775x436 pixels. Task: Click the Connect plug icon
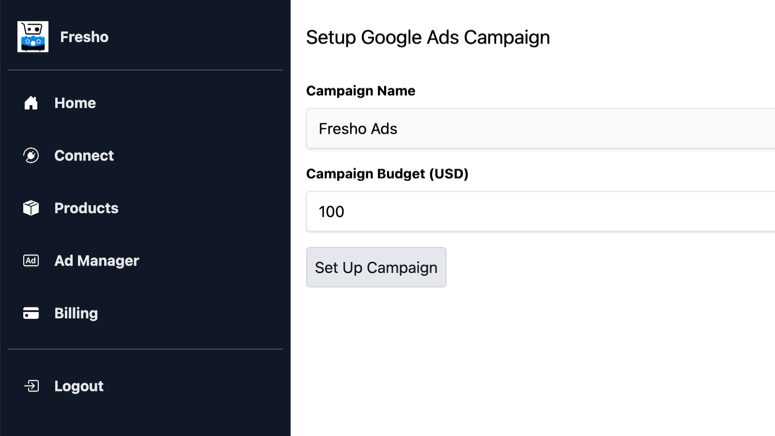click(x=31, y=156)
